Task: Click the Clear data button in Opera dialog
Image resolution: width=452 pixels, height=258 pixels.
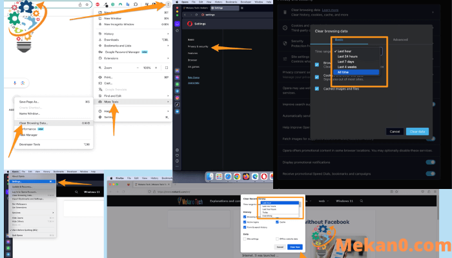Action: pyautogui.click(x=417, y=132)
